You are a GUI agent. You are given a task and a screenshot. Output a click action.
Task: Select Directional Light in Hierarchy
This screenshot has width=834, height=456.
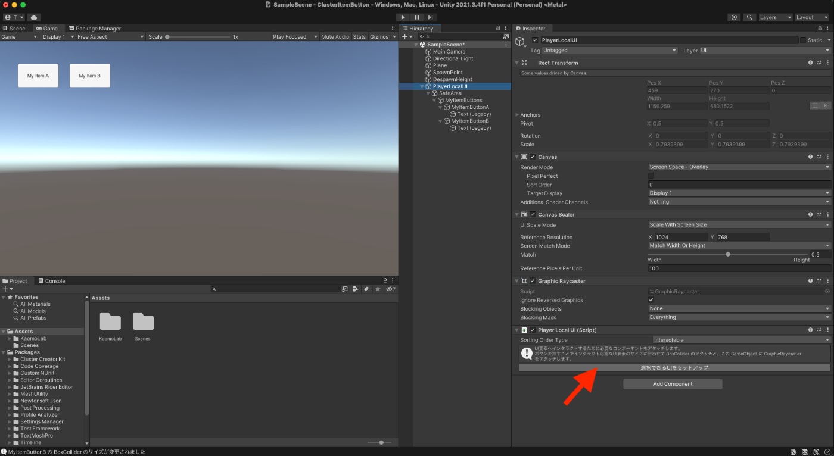(x=453, y=58)
